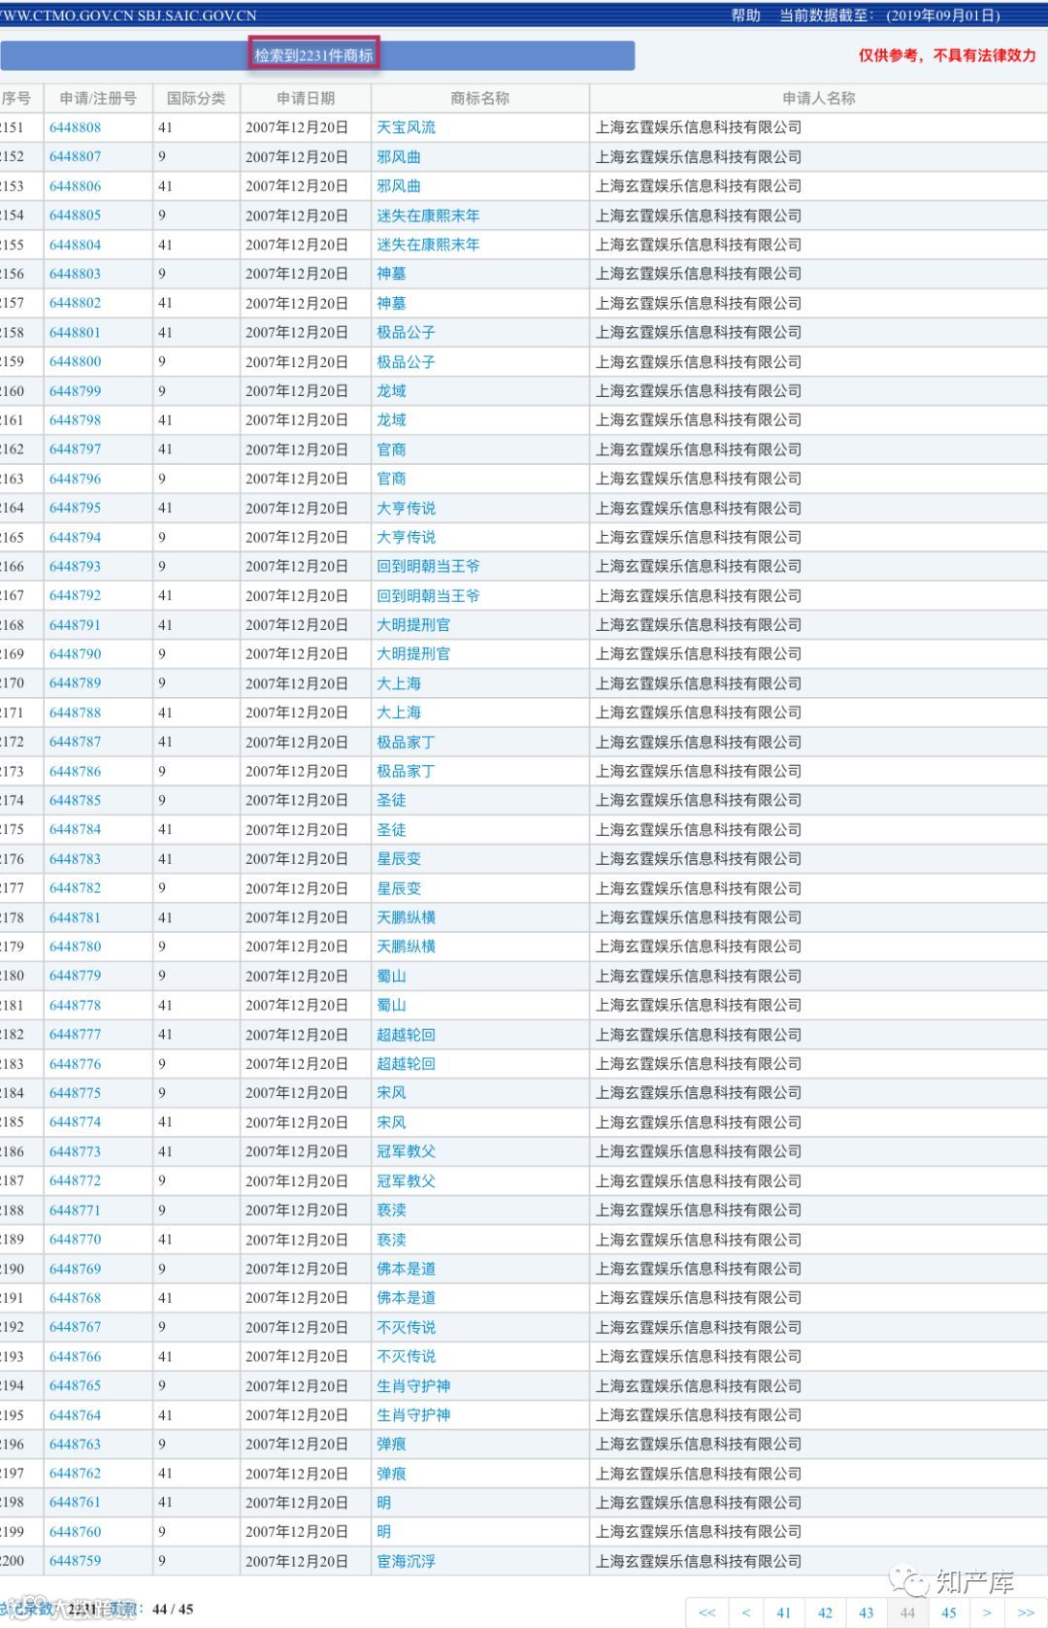Click the 申请人名称 column header
Screen dimensions: 1048x1628
(819, 98)
